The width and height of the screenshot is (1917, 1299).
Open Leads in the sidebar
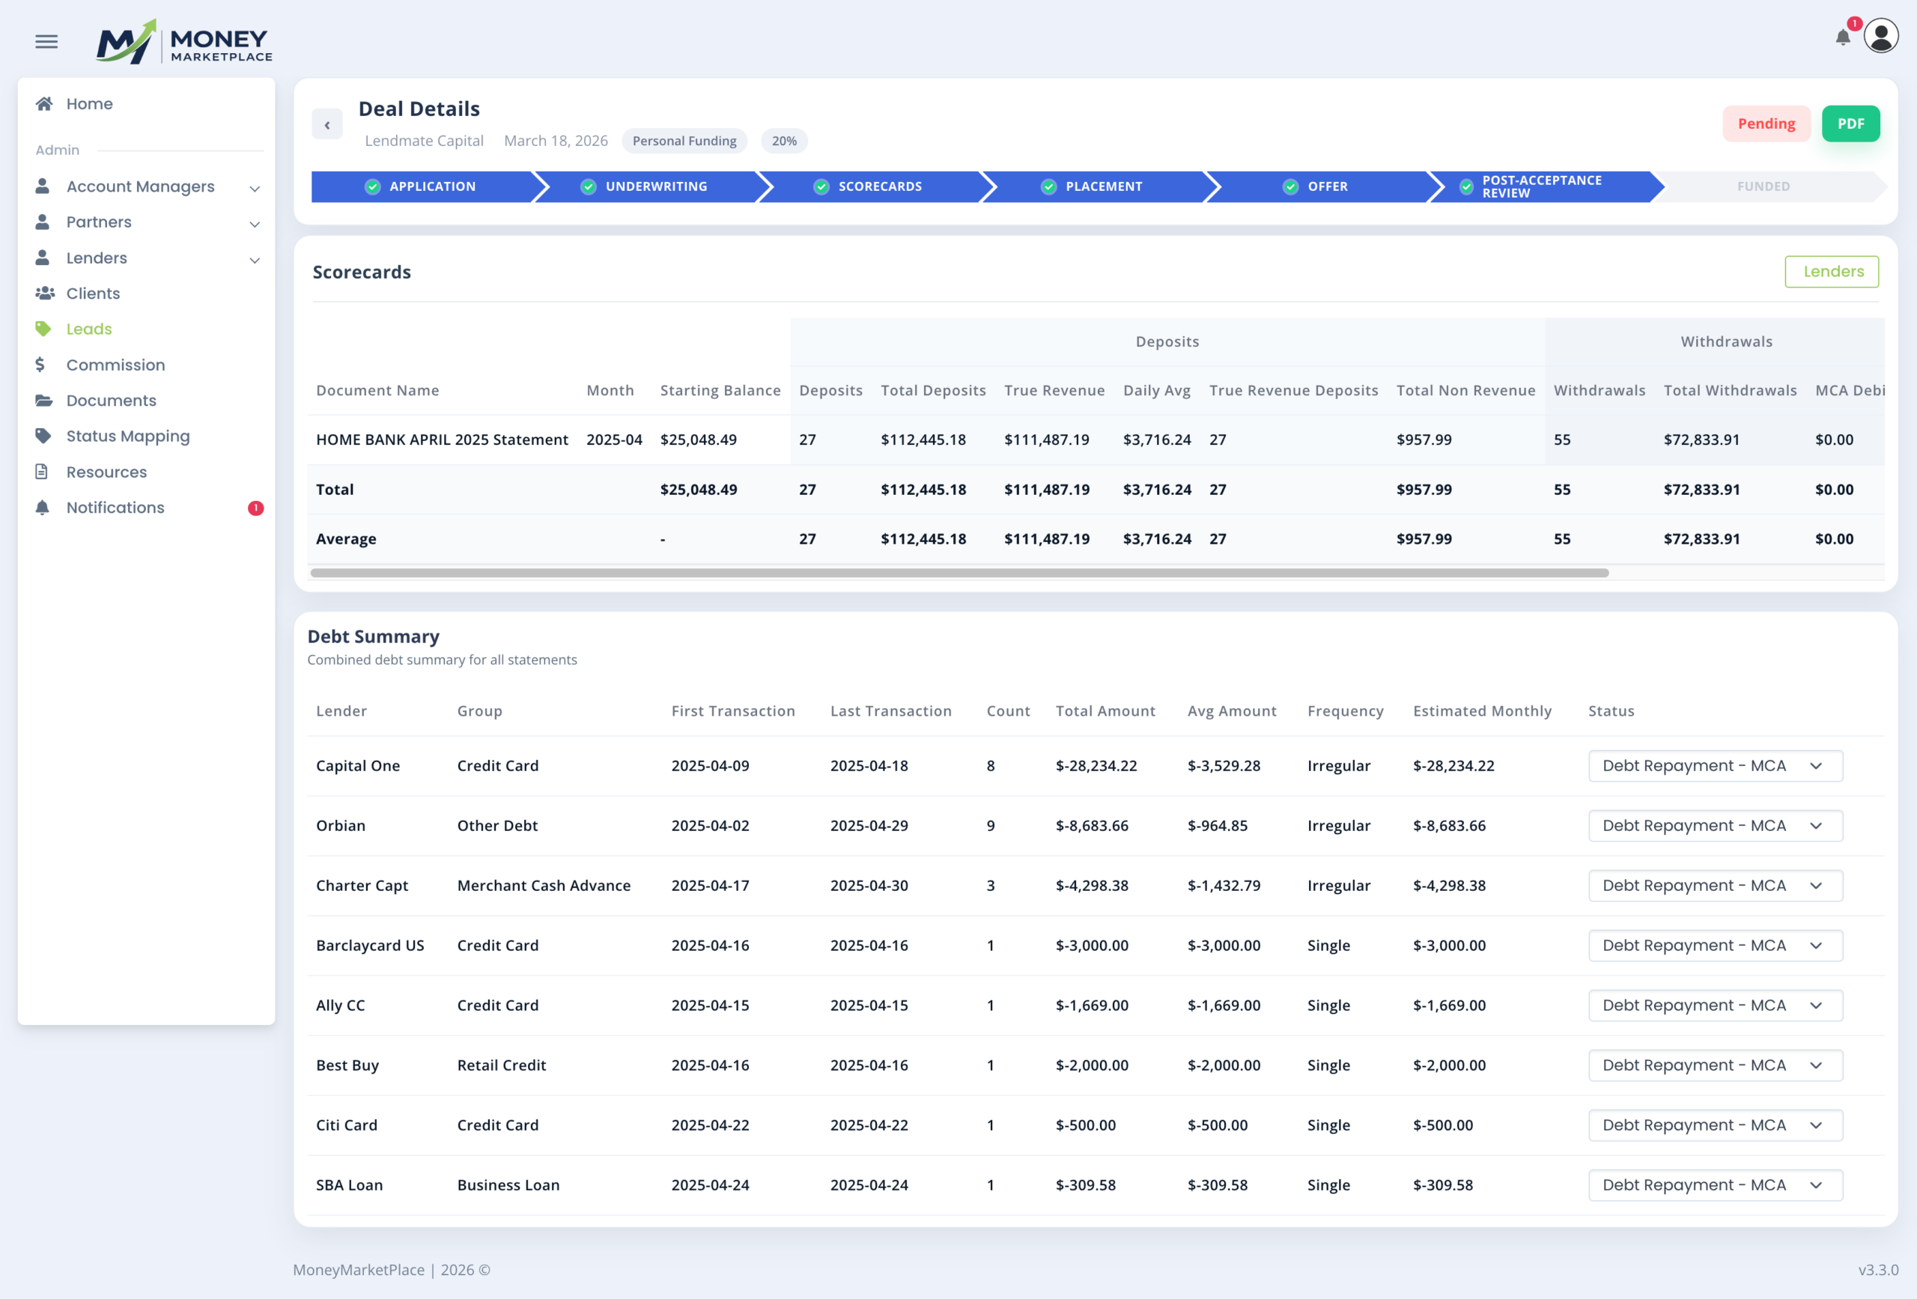pos(89,329)
